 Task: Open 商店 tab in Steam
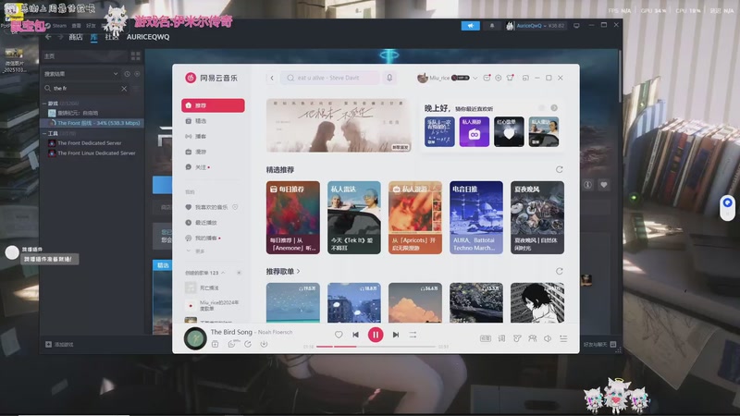pos(76,37)
